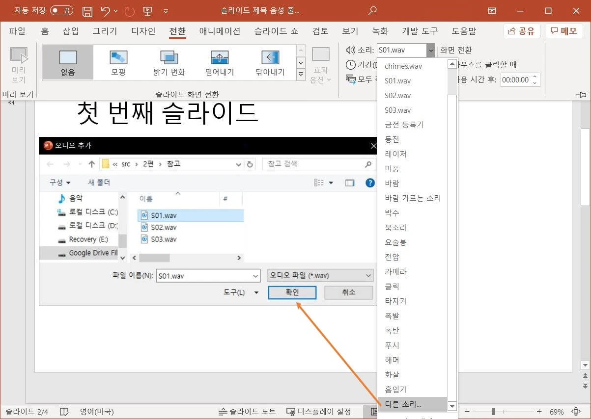Click the 취소 button in dialog
This screenshot has height=419, width=591.
pos(348,292)
